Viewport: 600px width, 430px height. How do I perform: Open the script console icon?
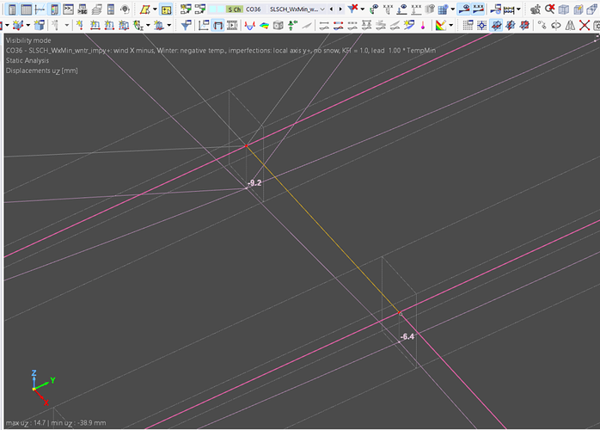click(68, 9)
